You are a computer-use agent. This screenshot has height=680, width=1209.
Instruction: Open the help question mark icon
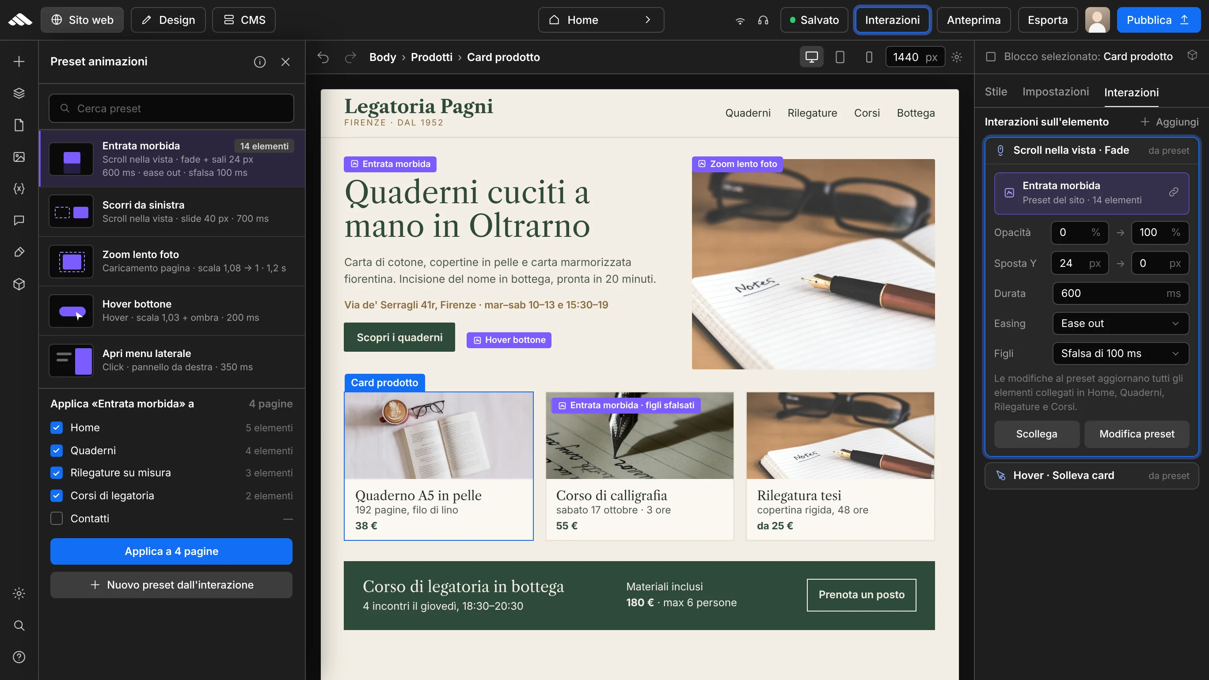[19, 657]
